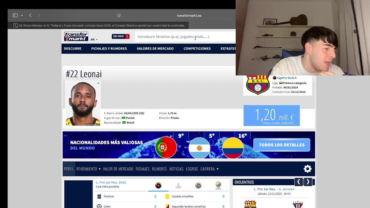Open the LigaPro Serie A link
Image resolution: width=370 pixels, height=208 pixels.
tap(287, 78)
